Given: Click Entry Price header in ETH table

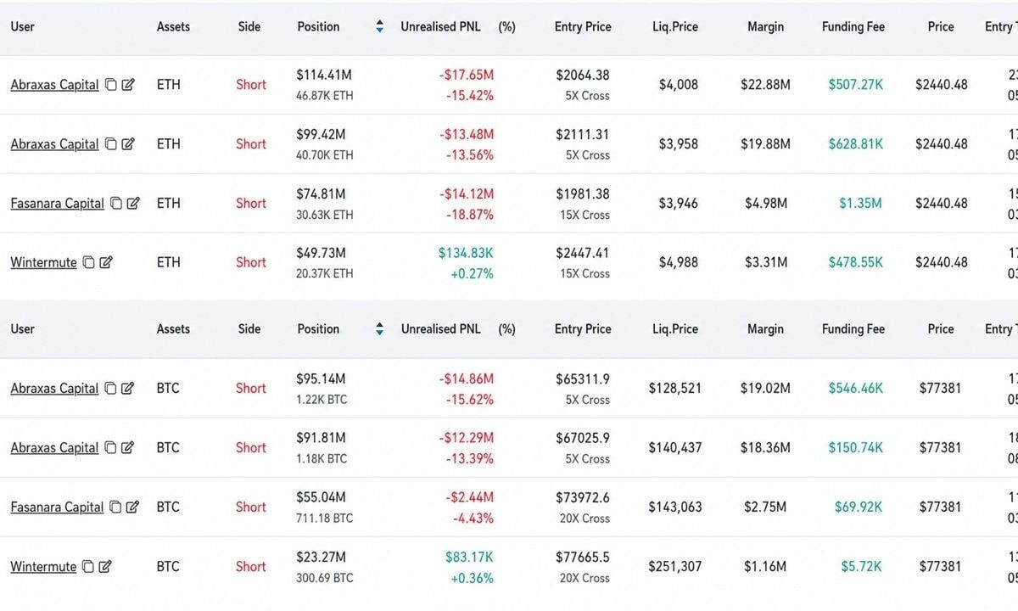Looking at the screenshot, I should [583, 26].
